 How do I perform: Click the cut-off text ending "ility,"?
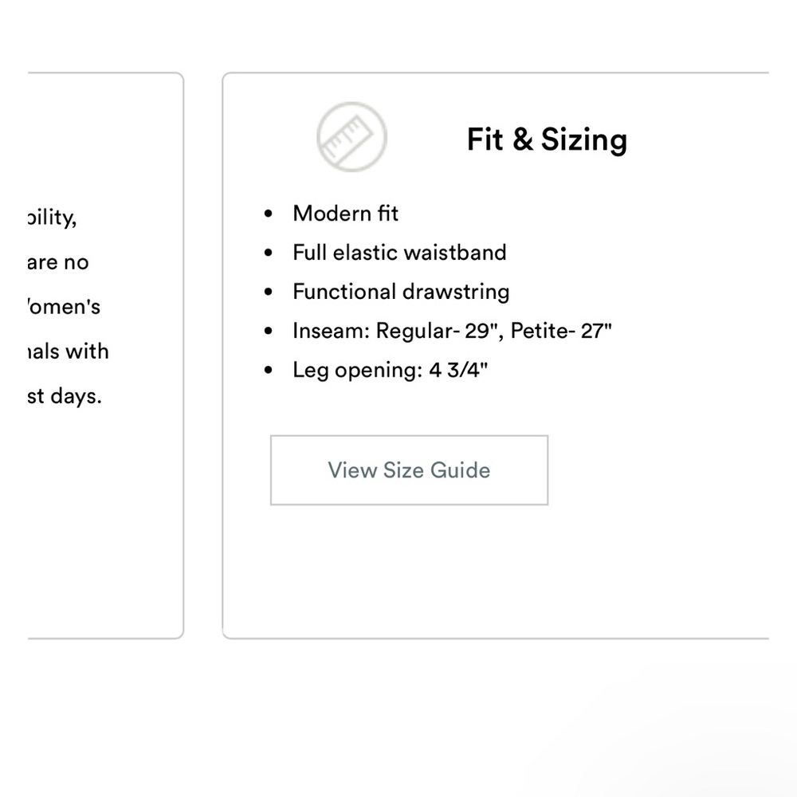click(x=52, y=218)
